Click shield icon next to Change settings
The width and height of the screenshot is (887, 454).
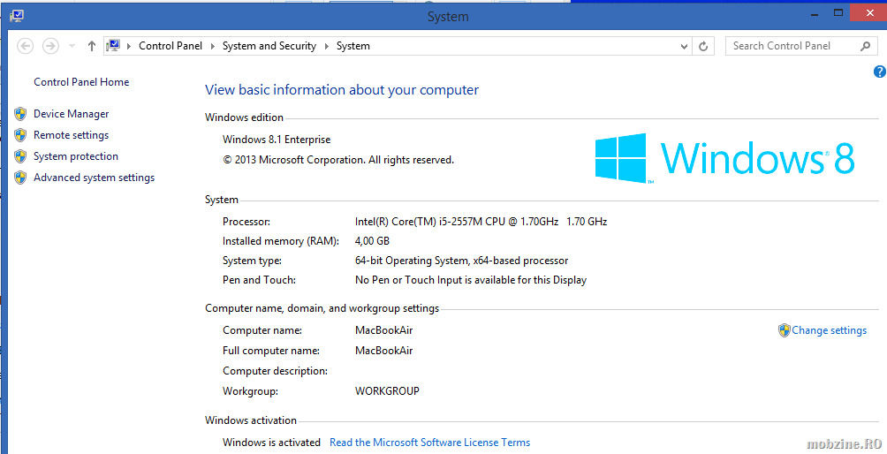click(x=784, y=330)
